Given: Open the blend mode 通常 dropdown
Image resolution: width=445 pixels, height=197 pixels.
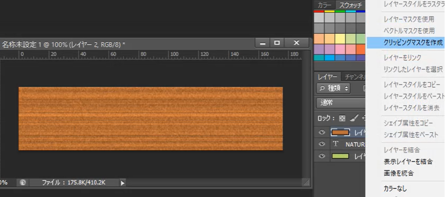Looking at the screenshot, I should tap(340, 102).
